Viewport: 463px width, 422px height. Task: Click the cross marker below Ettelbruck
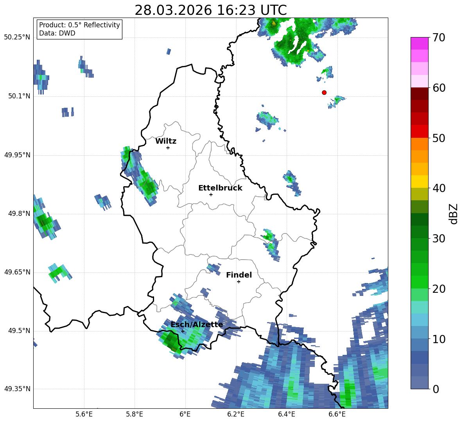[x=211, y=194]
